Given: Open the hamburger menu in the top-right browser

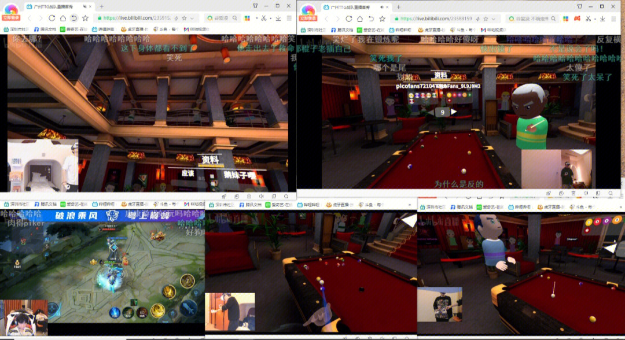Looking at the screenshot, I should point(614,19).
